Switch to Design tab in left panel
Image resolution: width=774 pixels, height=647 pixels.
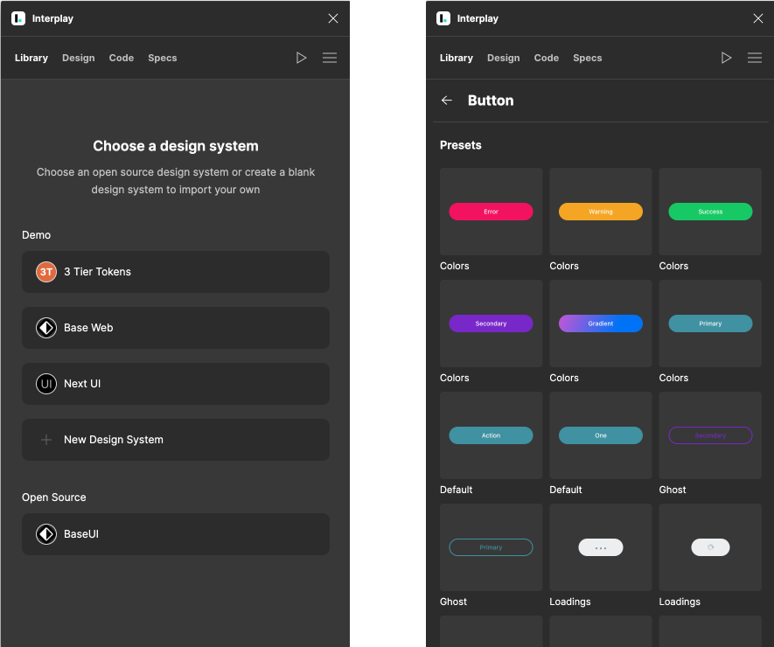click(79, 58)
